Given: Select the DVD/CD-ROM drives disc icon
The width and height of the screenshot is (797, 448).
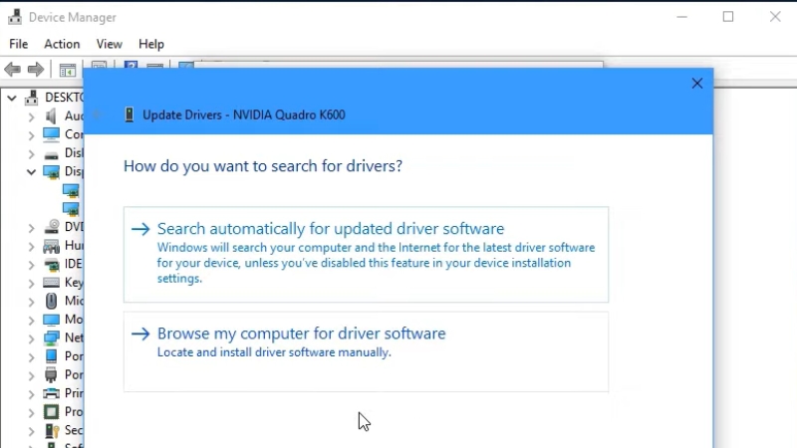Looking at the screenshot, I should 52,227.
